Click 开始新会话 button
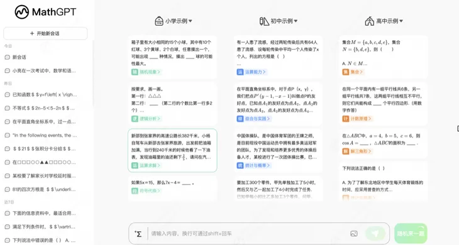 (45, 33)
